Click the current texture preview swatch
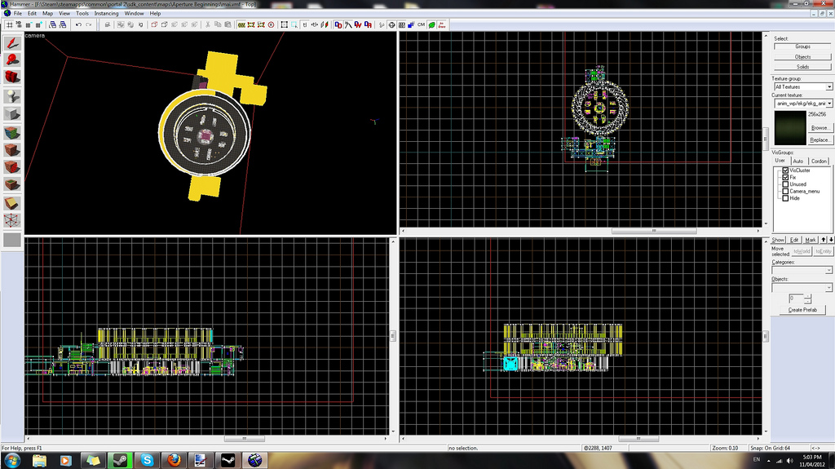Viewport: 835px width, 469px height. coord(790,128)
